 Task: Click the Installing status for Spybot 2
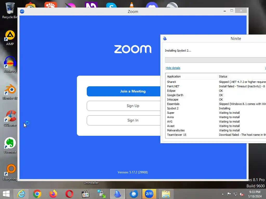pos(225,108)
